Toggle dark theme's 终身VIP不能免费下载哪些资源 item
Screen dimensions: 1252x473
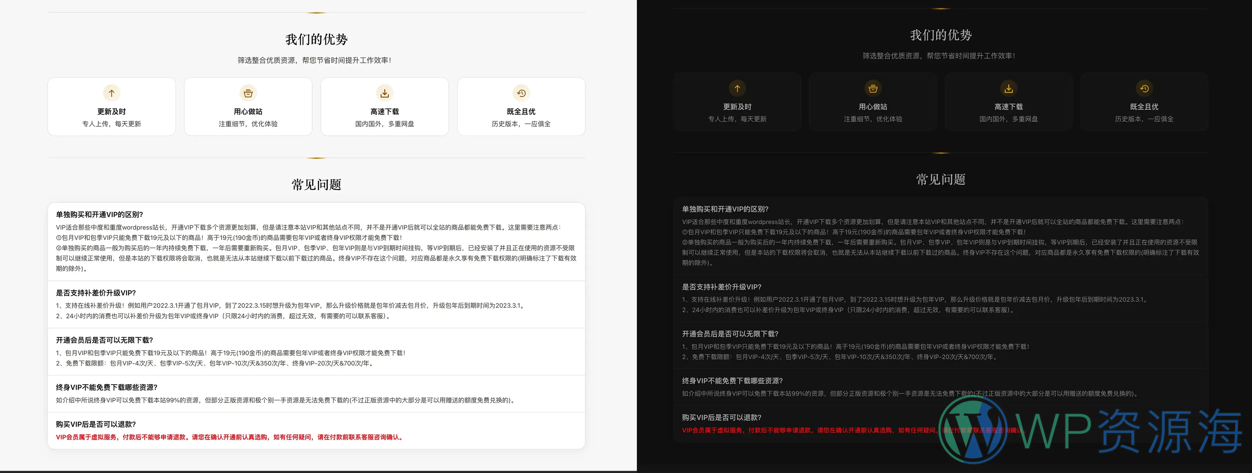pyautogui.click(x=731, y=381)
